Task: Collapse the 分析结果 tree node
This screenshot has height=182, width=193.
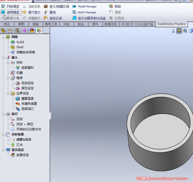Action: coord(3,135)
